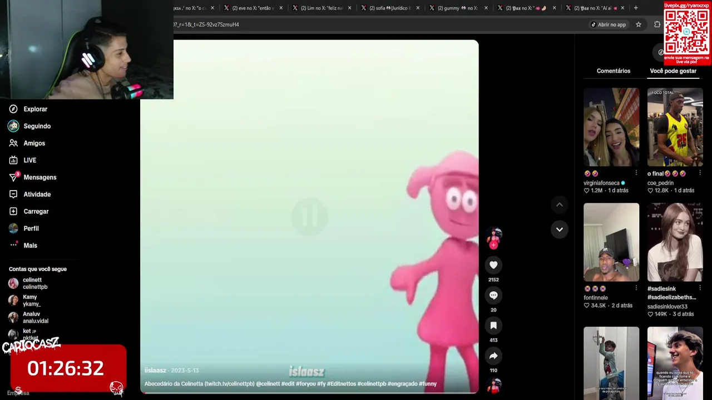Open coe_pedrin gym video thumbnail
The width and height of the screenshot is (712, 400).
point(675,127)
